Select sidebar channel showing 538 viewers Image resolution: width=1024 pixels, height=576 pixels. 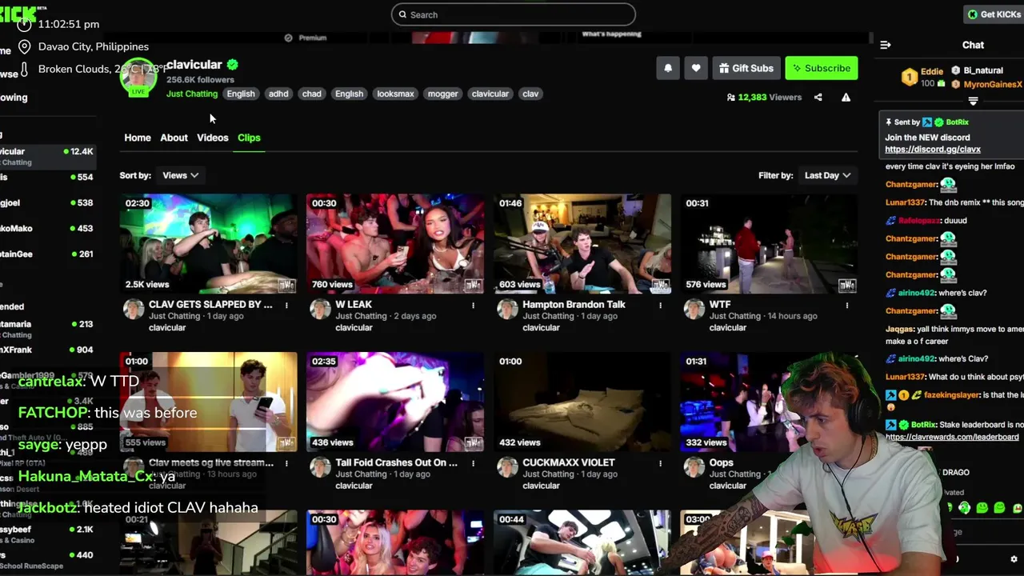click(46, 202)
